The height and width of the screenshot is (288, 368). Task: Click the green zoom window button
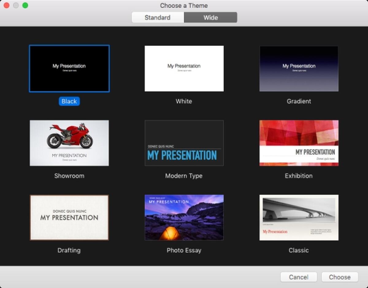[25, 6]
